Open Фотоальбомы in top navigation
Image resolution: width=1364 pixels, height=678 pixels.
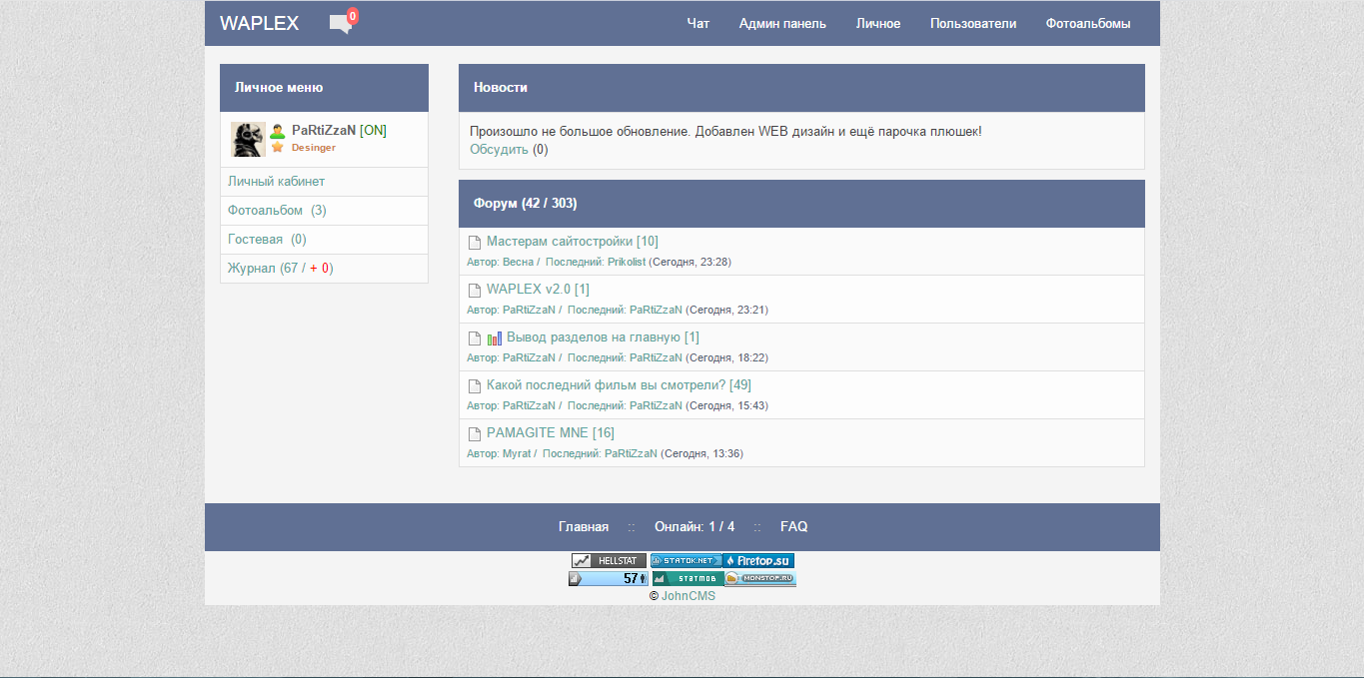coord(1088,23)
